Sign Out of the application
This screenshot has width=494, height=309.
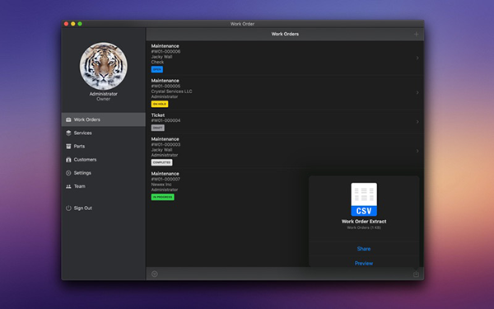click(x=83, y=208)
